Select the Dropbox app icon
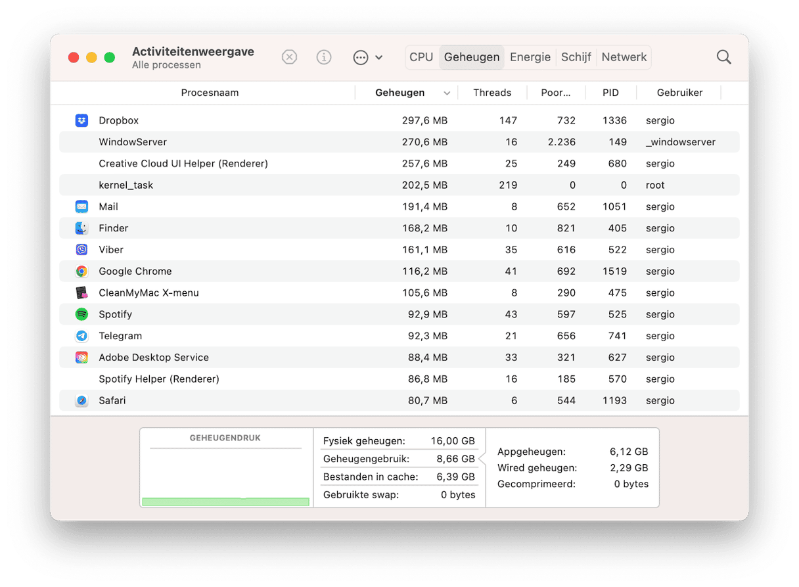799x587 pixels. 81,120
